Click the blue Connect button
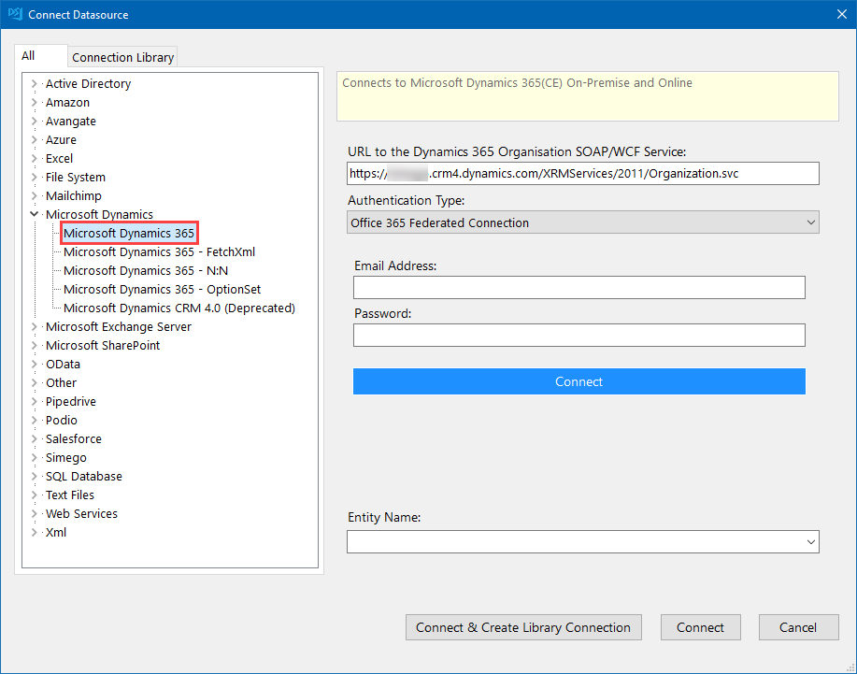The height and width of the screenshot is (674, 857). [x=578, y=381]
